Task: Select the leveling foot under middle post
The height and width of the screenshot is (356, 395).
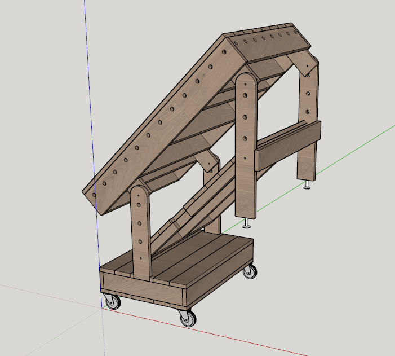Action: 247,226
